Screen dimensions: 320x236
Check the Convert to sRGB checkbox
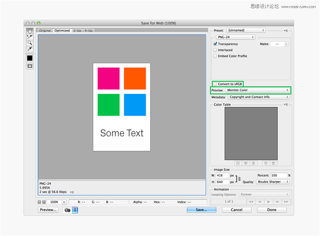pyautogui.click(x=215, y=84)
